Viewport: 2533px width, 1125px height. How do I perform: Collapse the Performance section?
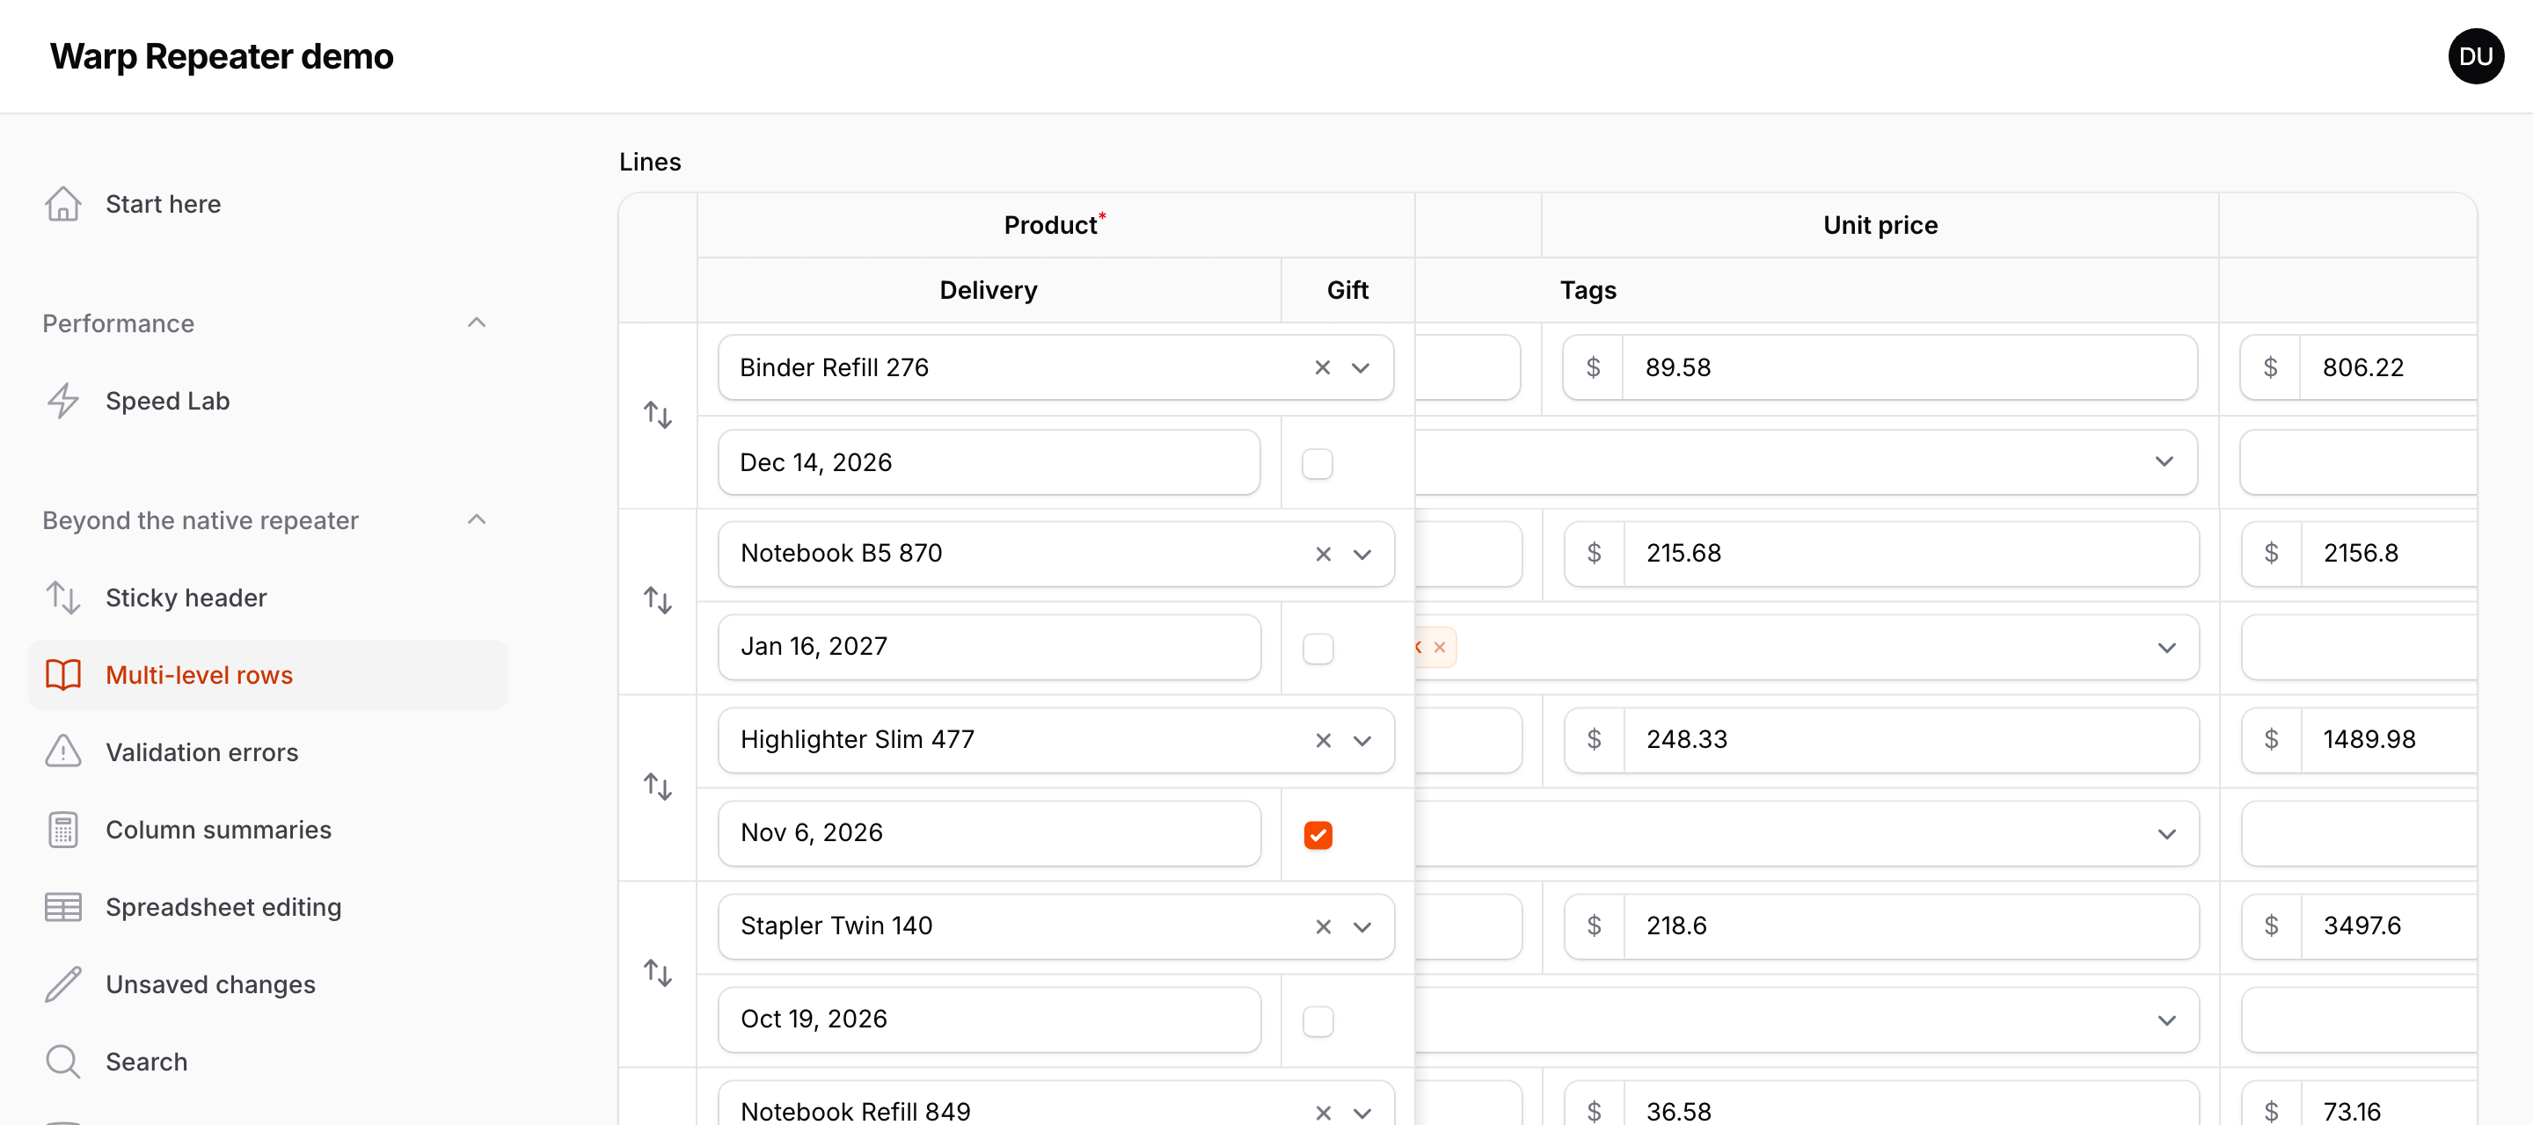476,323
